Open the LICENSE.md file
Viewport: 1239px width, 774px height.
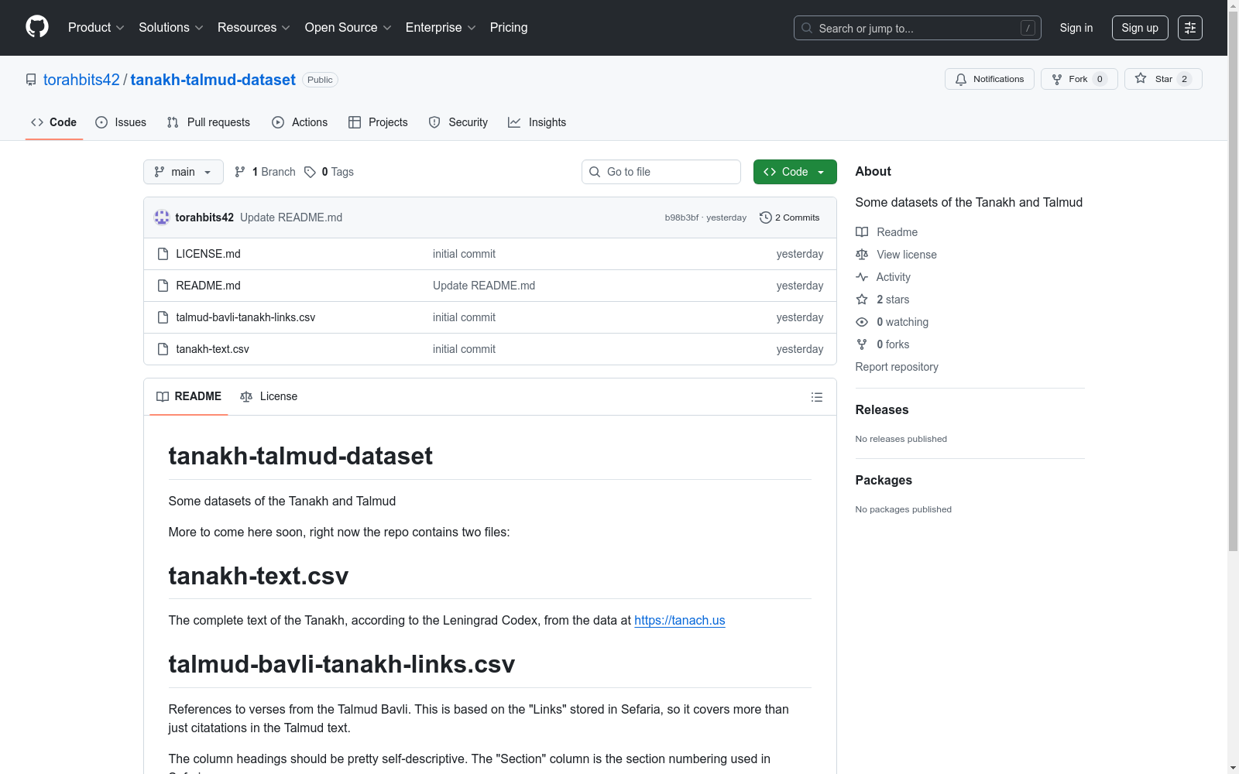click(x=208, y=254)
